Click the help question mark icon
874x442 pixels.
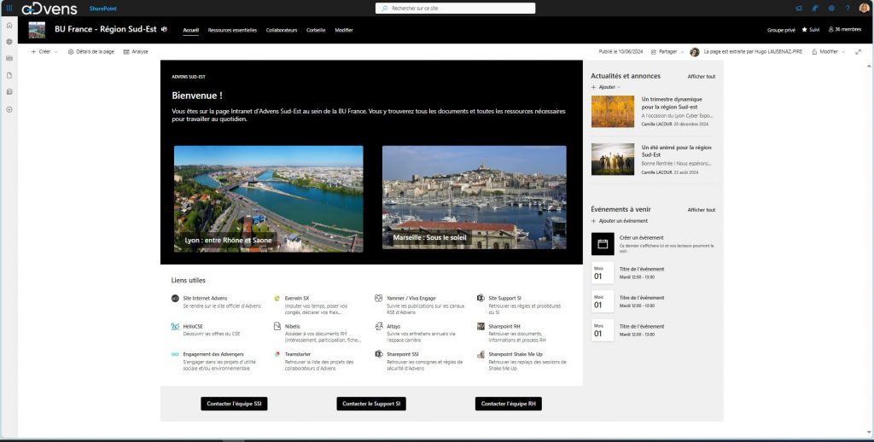click(x=847, y=9)
